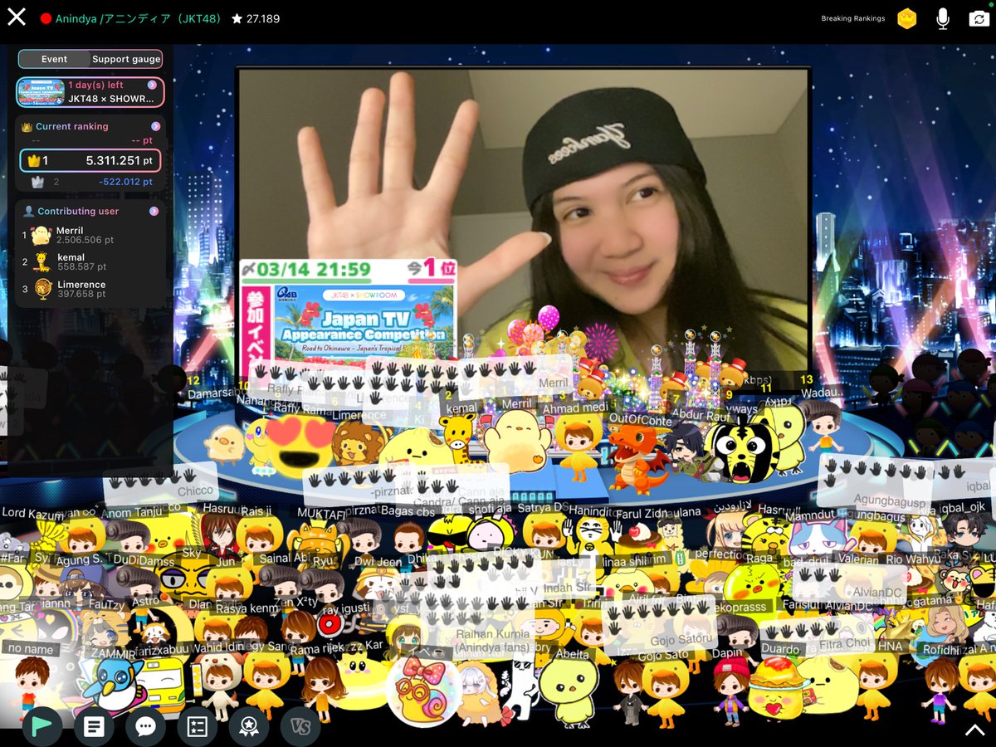Image resolution: width=996 pixels, height=747 pixels.
Task: Select contributor name Limerence in left panel
Action: (81, 284)
